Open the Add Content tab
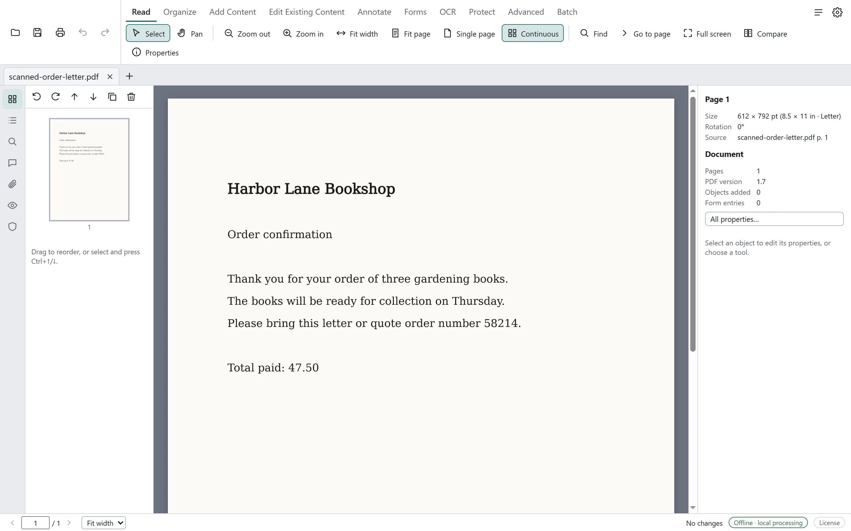 coord(233,12)
